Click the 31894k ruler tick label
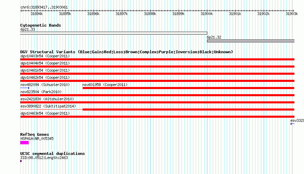304x174 pixels. [37, 14]
